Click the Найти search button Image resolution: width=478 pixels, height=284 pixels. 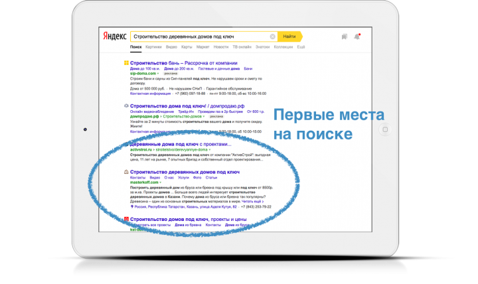tap(290, 36)
